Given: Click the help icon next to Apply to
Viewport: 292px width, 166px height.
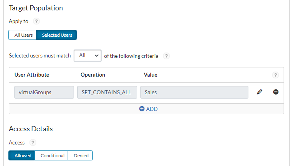Looking at the screenshot, I should point(36,22).
